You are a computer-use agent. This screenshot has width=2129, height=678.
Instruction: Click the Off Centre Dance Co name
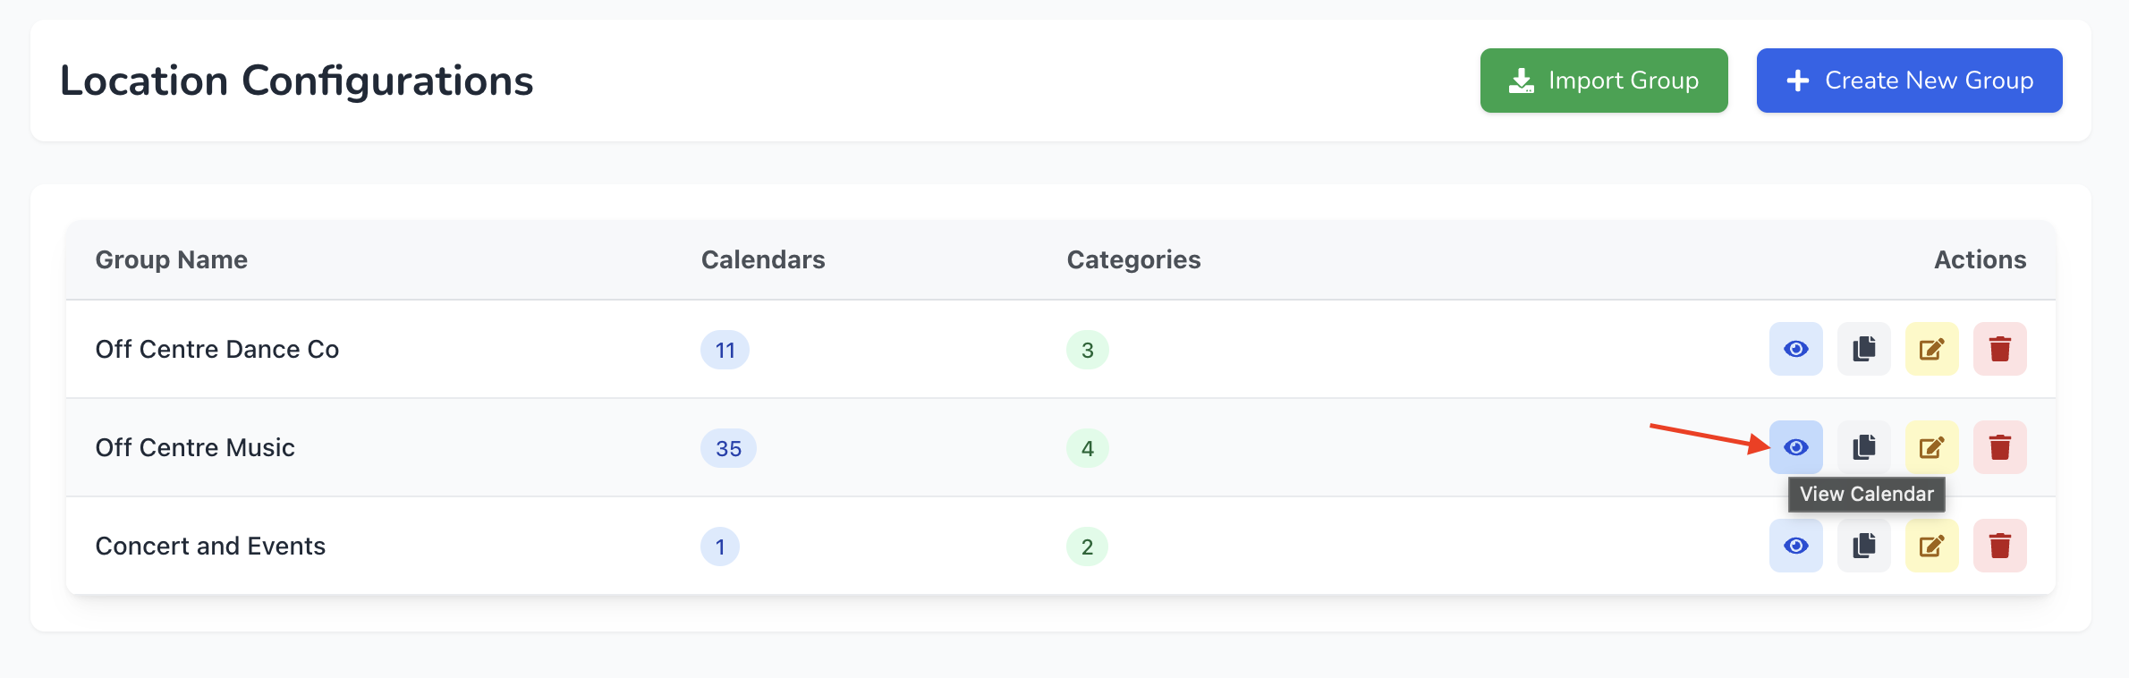[x=217, y=349]
